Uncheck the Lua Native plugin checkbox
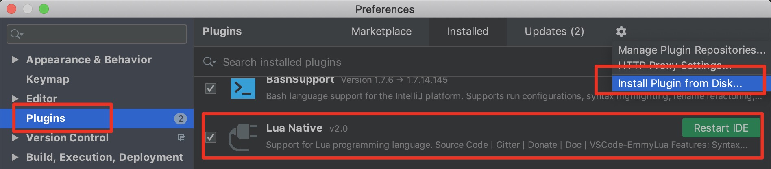Viewport: 771px width, 169px height. 211,137
